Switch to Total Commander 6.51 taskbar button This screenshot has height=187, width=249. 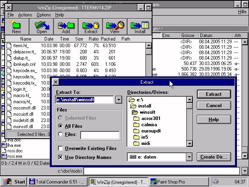[58, 182]
